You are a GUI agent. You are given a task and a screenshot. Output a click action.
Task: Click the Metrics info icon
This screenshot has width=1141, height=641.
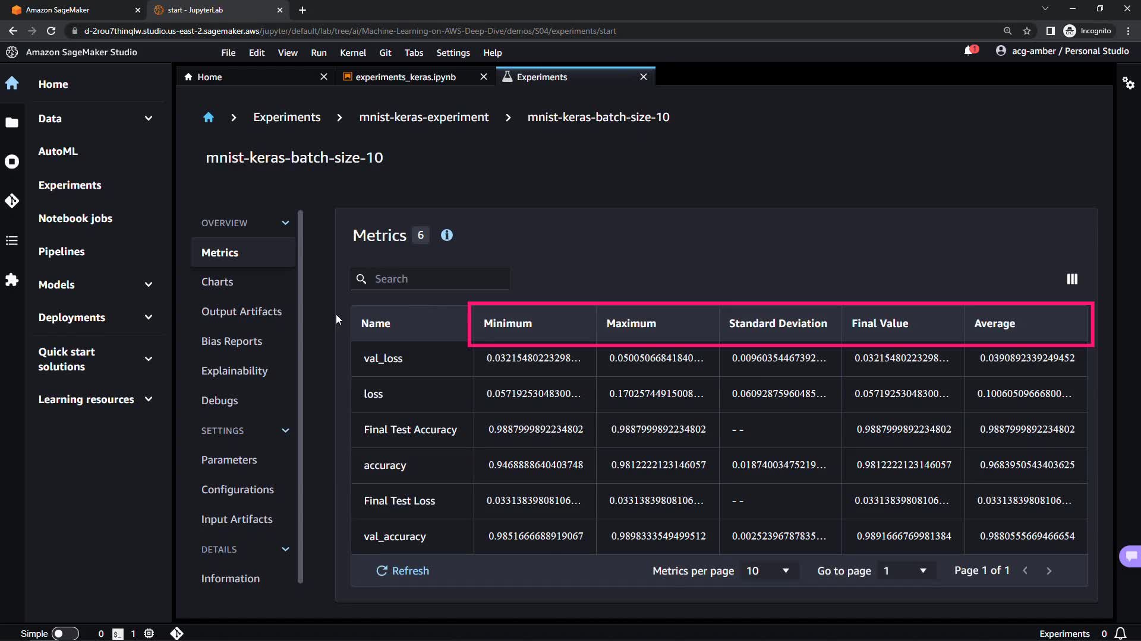coord(446,236)
